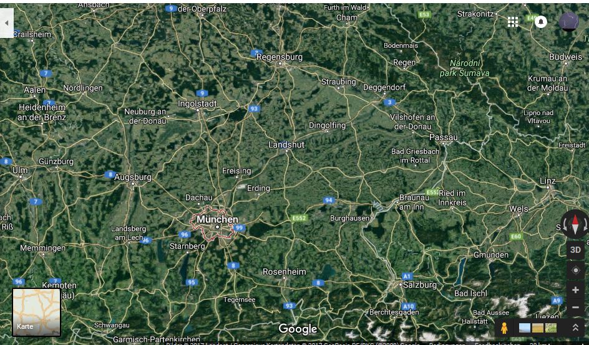Select the Nördlingen label
This screenshot has height=345, width=589.
82,88
